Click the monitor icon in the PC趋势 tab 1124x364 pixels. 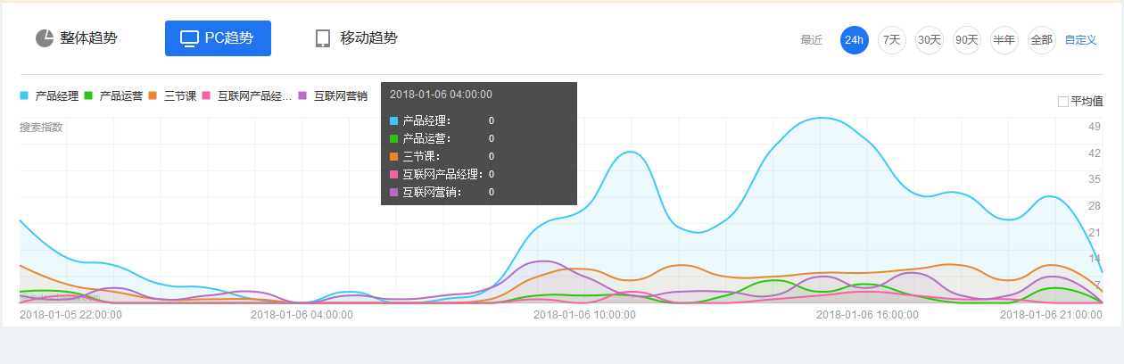point(189,38)
